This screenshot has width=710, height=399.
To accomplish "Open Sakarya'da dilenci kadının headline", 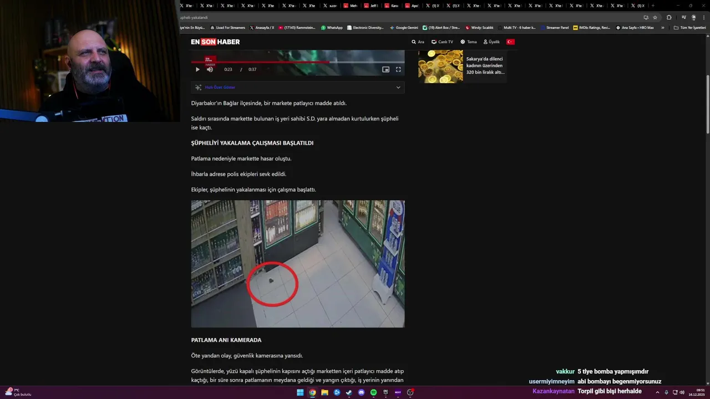I will [x=485, y=65].
